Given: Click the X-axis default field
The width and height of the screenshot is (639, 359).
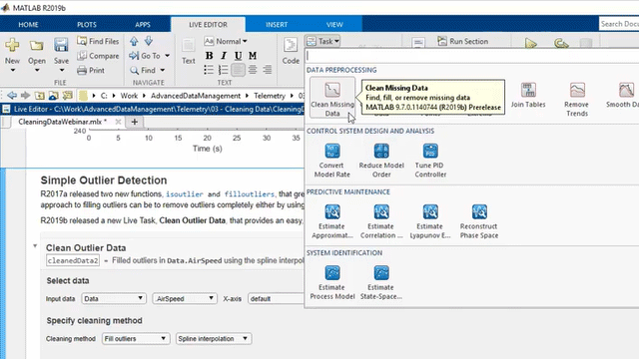Looking at the screenshot, I should click(x=276, y=298).
